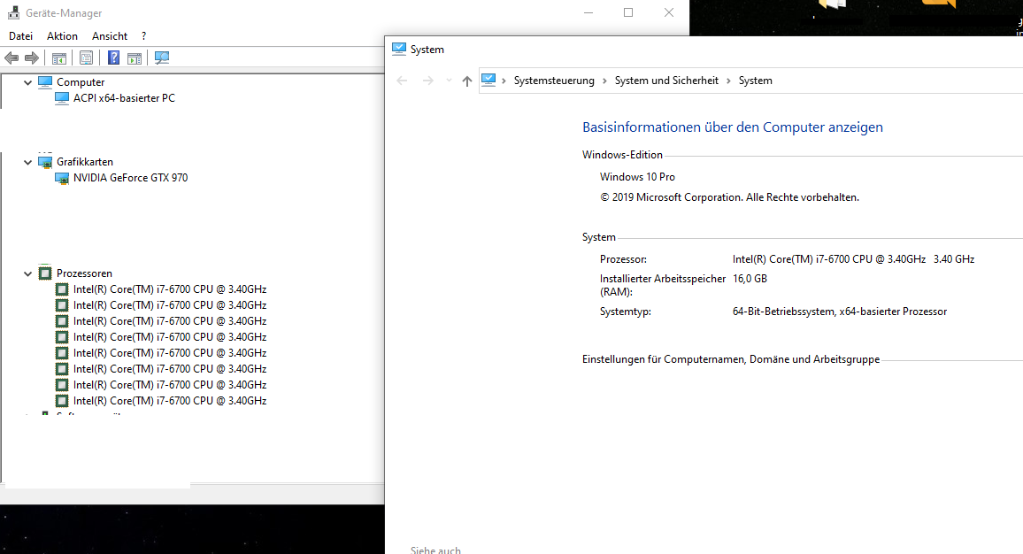Select the ACPI x64-basierter PC entry
1023x554 pixels.
pyautogui.click(x=124, y=98)
